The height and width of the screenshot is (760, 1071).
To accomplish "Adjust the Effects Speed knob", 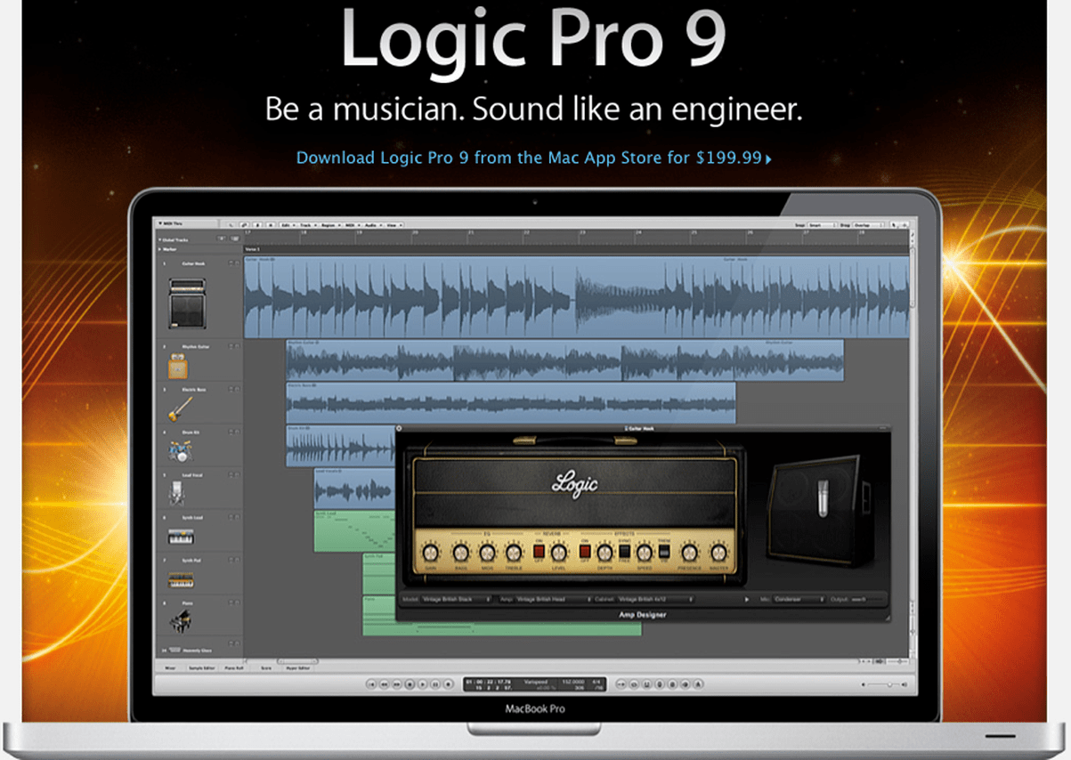I will coord(645,552).
